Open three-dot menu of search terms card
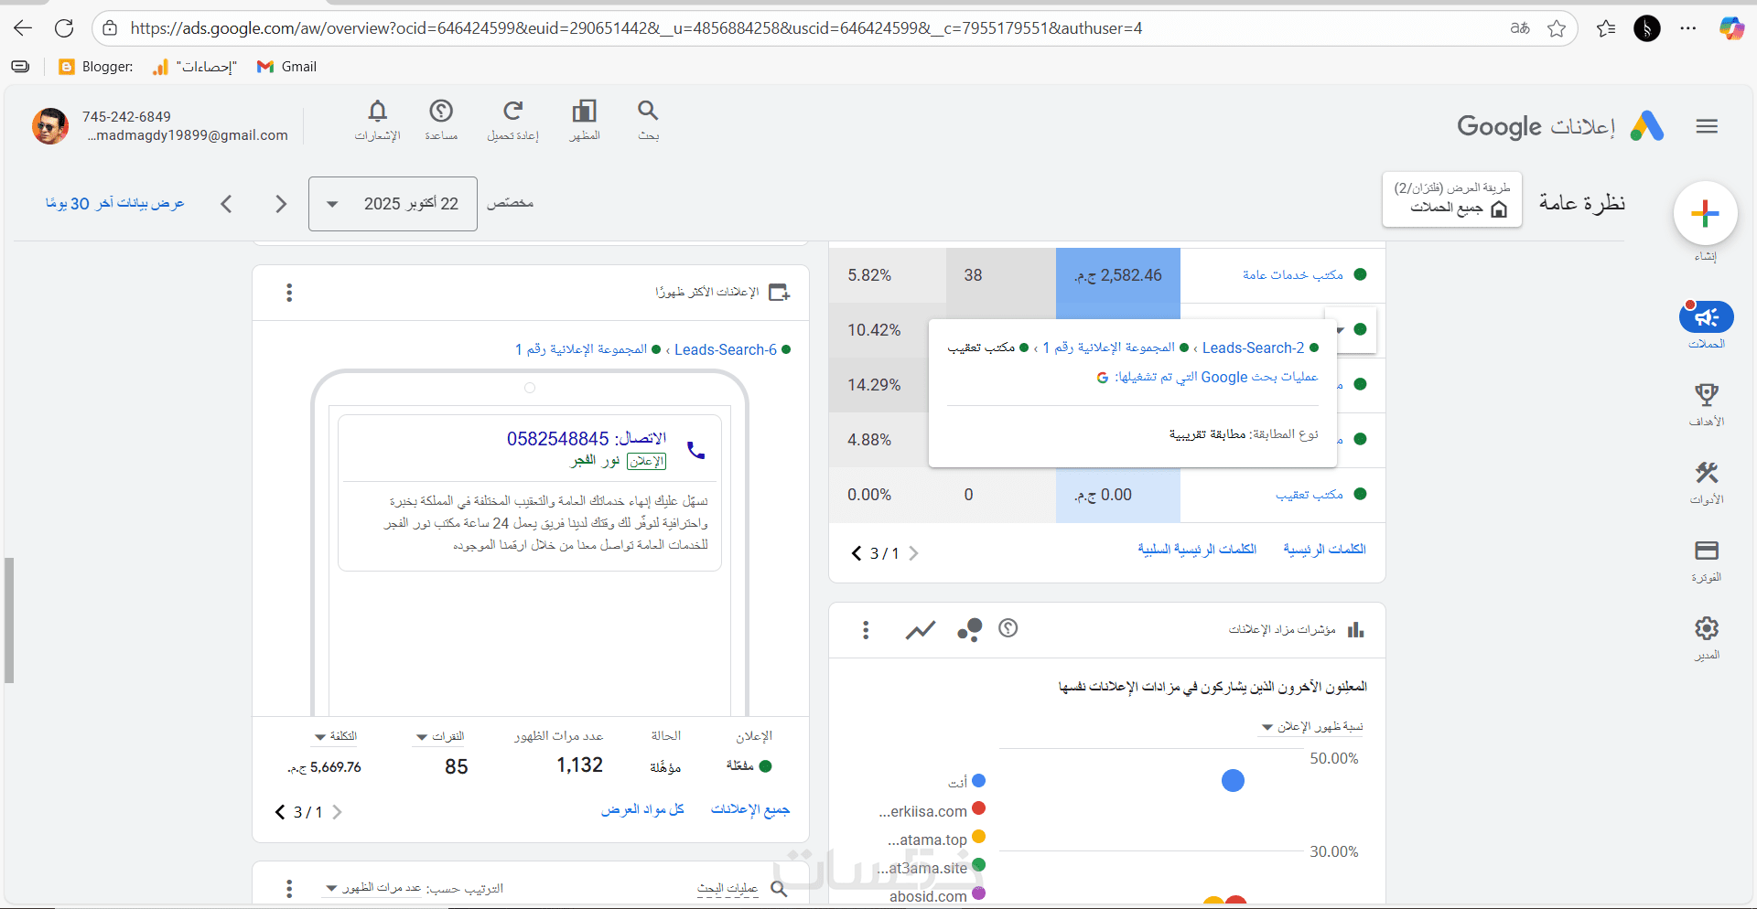 point(289,888)
